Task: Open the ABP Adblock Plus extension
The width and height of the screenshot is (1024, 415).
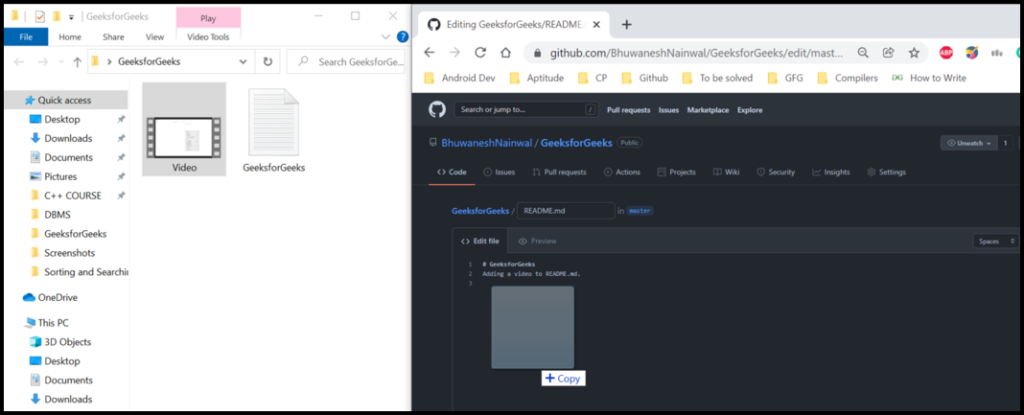Action: click(945, 53)
